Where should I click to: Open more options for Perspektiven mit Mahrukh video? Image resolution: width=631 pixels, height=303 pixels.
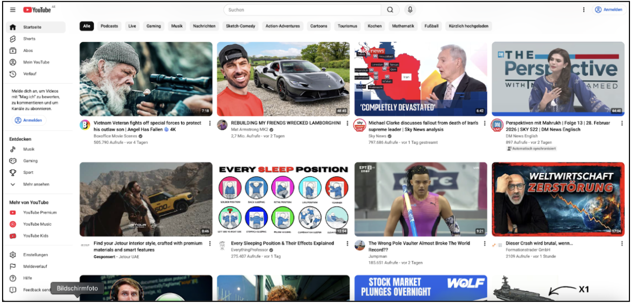(x=622, y=123)
